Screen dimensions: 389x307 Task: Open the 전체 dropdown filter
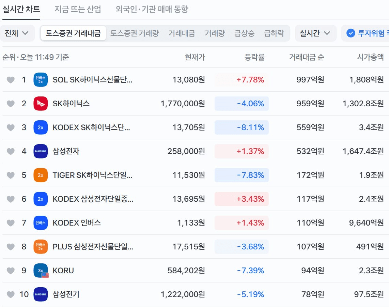tap(17, 33)
